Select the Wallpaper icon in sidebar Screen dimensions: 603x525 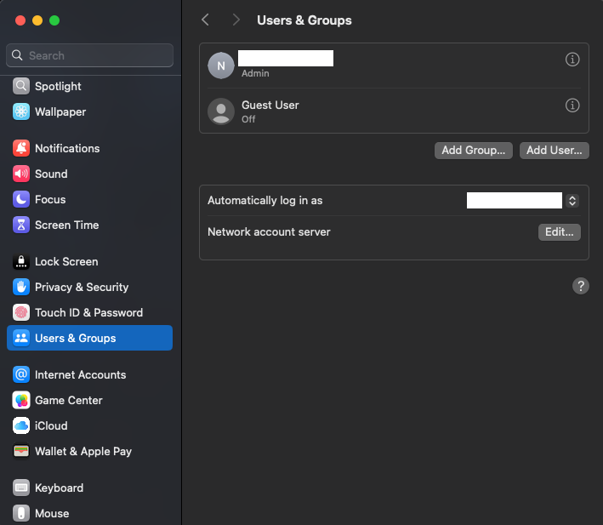tap(21, 111)
